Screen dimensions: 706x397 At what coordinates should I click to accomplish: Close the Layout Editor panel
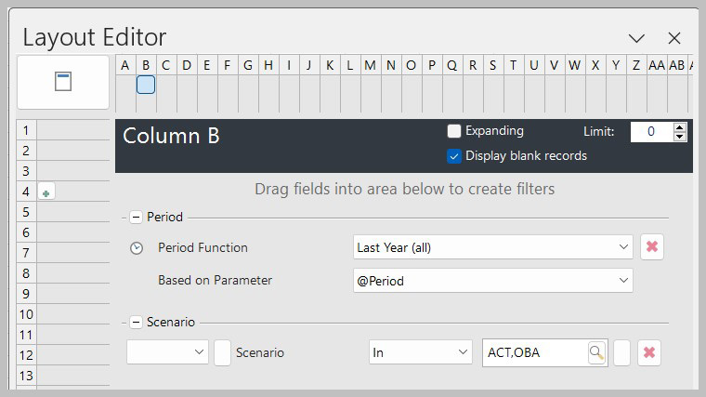coord(675,38)
